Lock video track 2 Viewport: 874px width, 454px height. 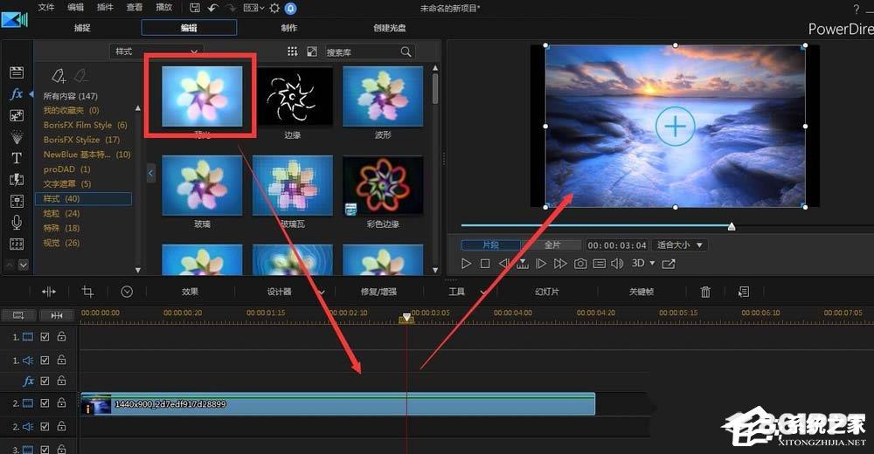point(61,402)
